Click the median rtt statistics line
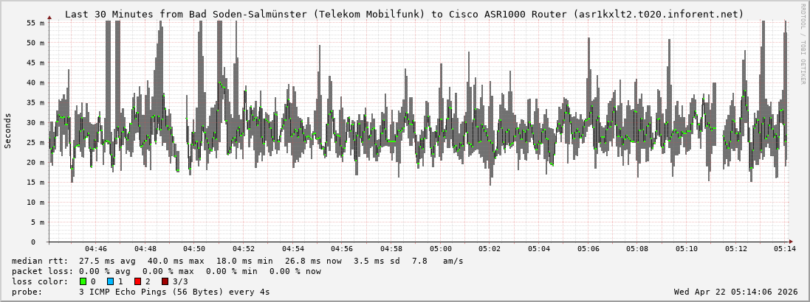Image resolution: width=810 pixels, height=302 pixels. tap(238, 261)
